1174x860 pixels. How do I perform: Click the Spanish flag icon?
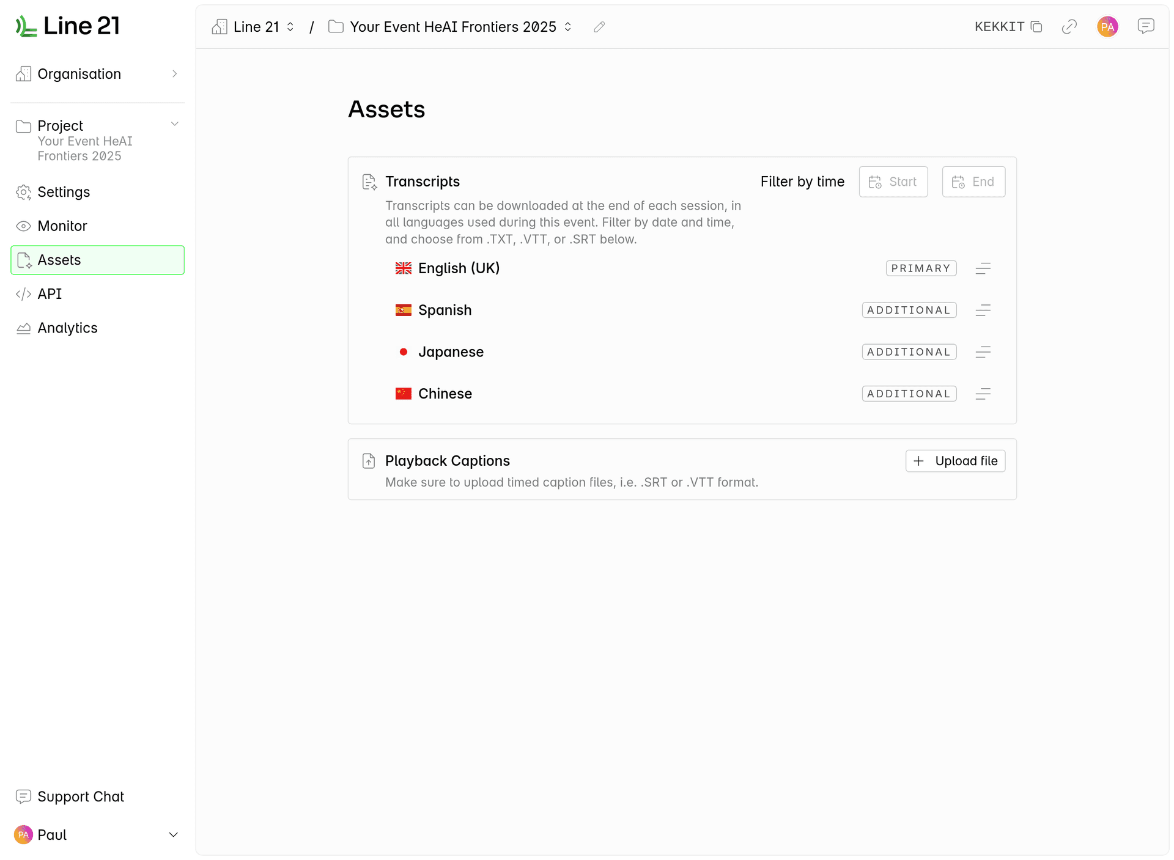click(404, 311)
